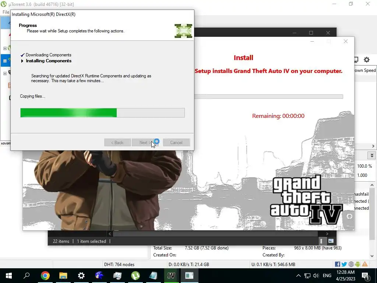Click the remote monitor icon beside the uTorrent gear
377x283 pixels.
click(356, 59)
